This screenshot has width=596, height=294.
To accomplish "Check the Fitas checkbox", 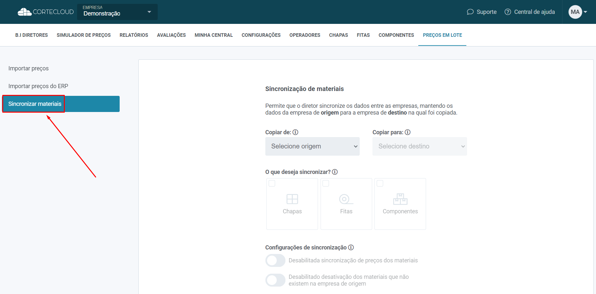I will 326,183.
